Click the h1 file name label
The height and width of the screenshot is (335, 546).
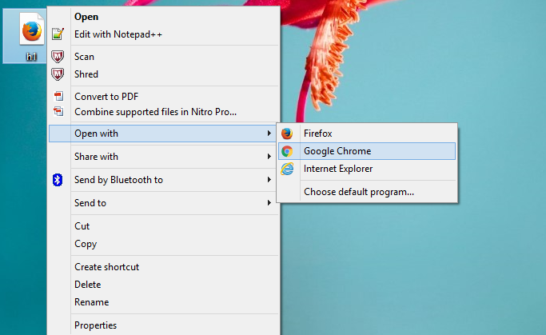pyautogui.click(x=31, y=57)
